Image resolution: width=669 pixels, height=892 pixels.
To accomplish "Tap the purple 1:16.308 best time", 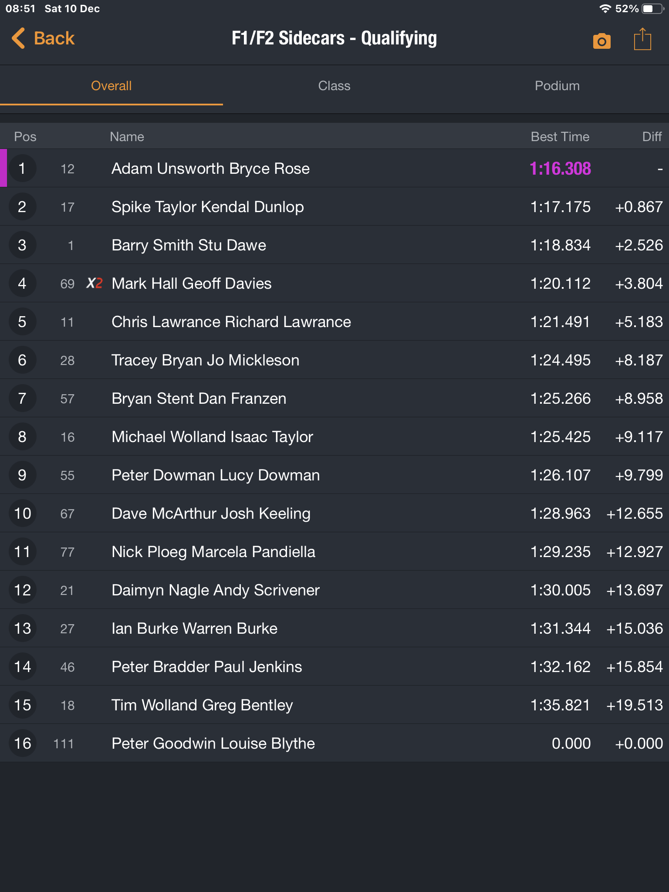I will (560, 169).
